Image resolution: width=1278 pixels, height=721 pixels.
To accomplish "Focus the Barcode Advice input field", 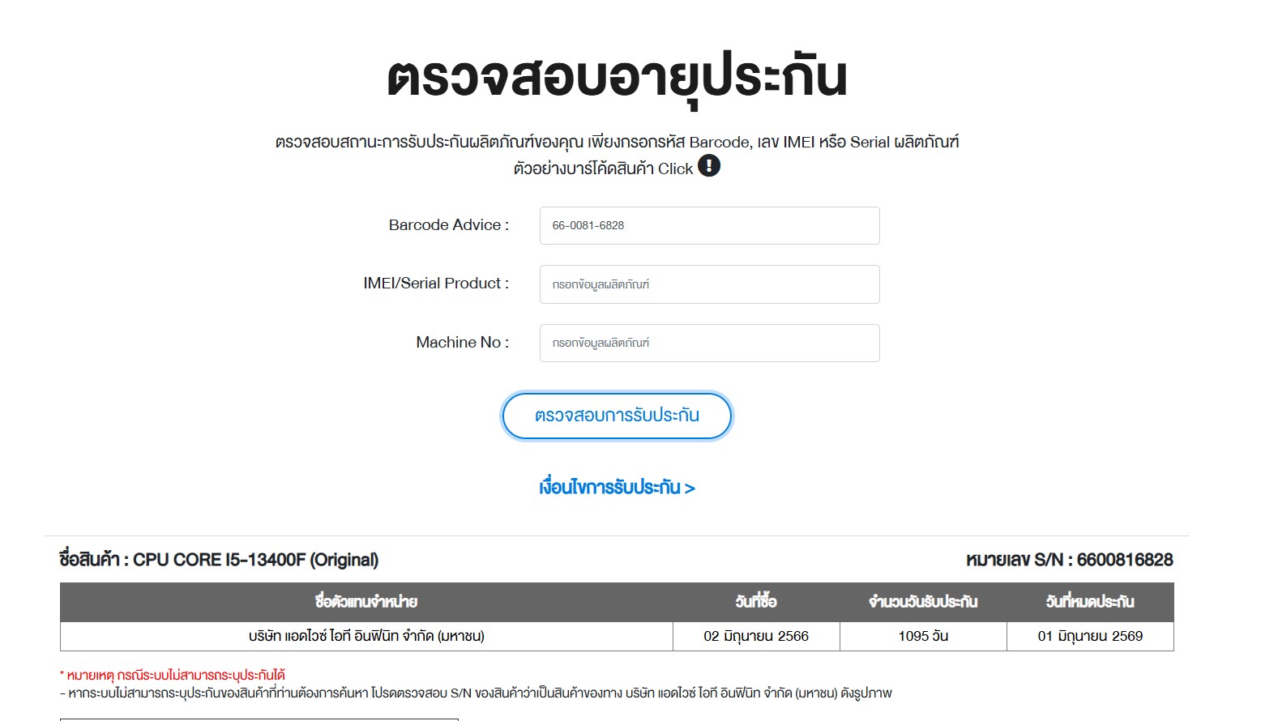I will coord(709,225).
